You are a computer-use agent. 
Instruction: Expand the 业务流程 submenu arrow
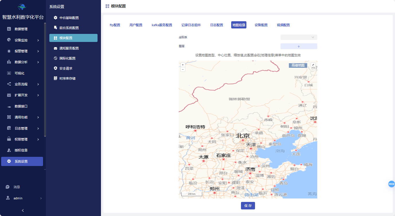coord(38,84)
